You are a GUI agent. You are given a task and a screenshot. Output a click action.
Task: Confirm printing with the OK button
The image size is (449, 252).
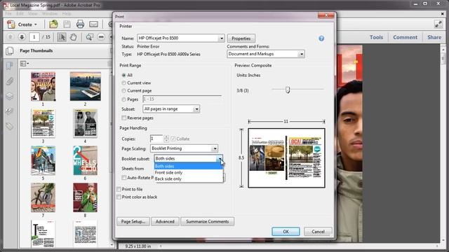tap(286, 232)
